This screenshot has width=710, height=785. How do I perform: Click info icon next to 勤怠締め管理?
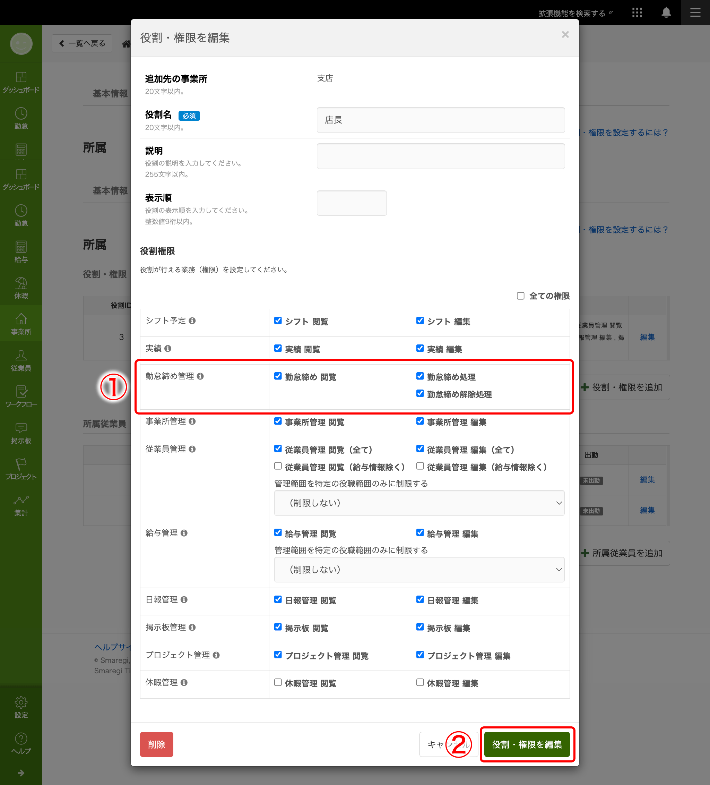click(x=200, y=376)
